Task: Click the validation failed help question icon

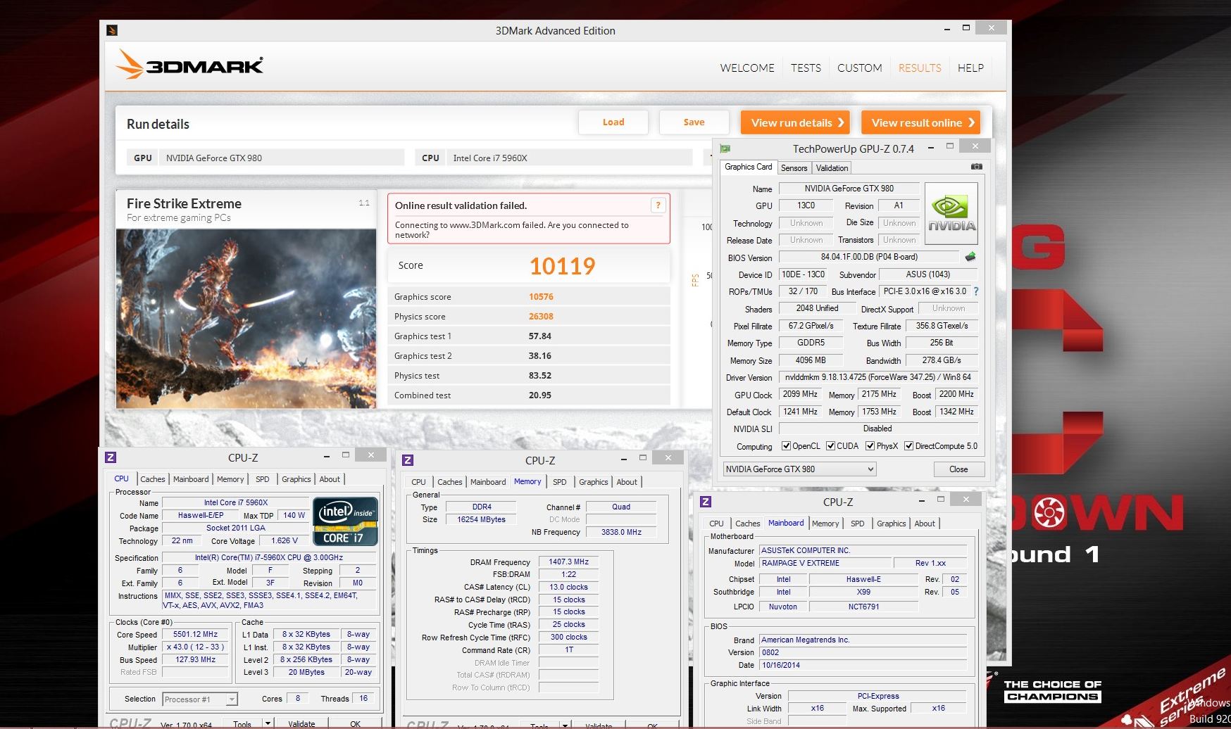Action: coord(658,205)
